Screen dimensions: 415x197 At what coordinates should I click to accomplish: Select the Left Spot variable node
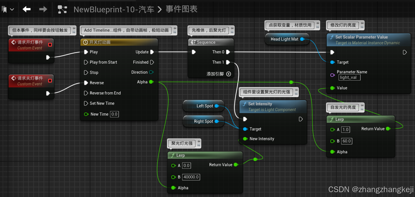[x=203, y=106]
